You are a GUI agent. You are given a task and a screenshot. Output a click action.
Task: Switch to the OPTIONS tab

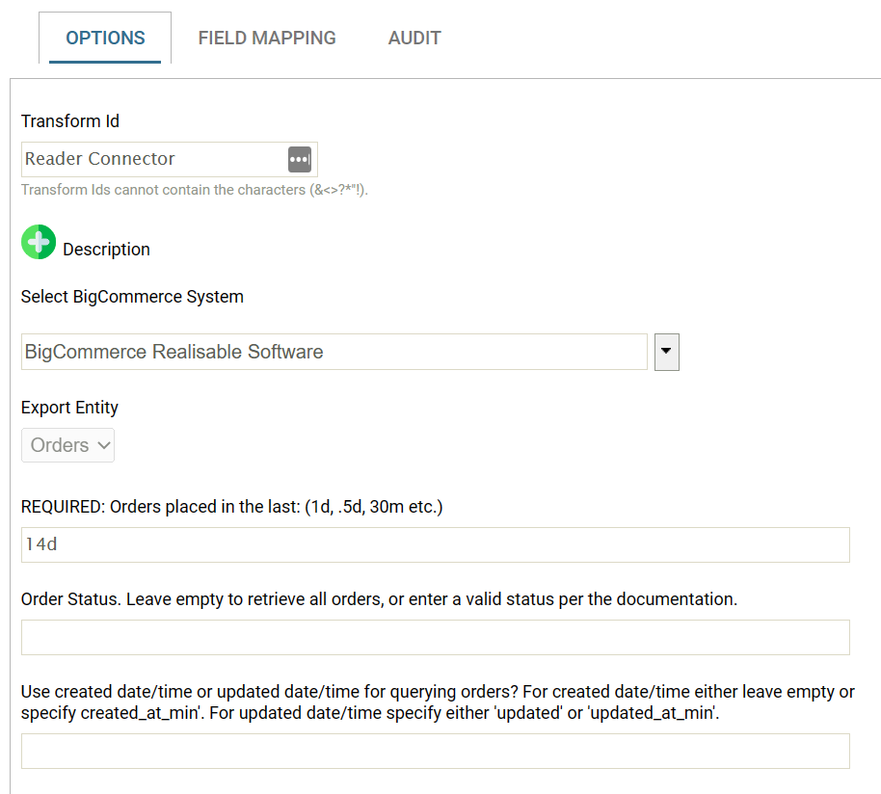105,38
